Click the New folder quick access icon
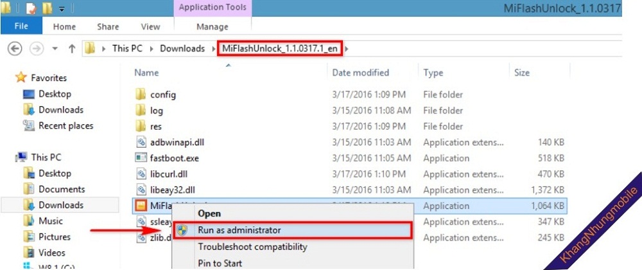This screenshot has width=642, height=270. click(47, 8)
